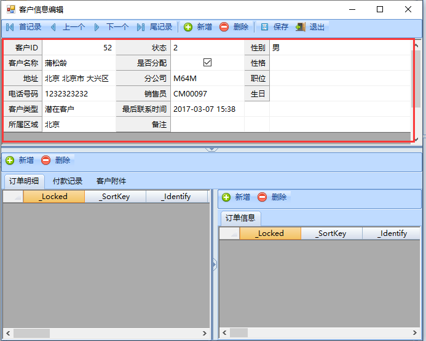Click the empty 备注 field

(x=208, y=124)
